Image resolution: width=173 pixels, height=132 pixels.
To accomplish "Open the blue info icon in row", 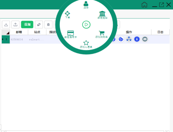I will click(137, 39).
